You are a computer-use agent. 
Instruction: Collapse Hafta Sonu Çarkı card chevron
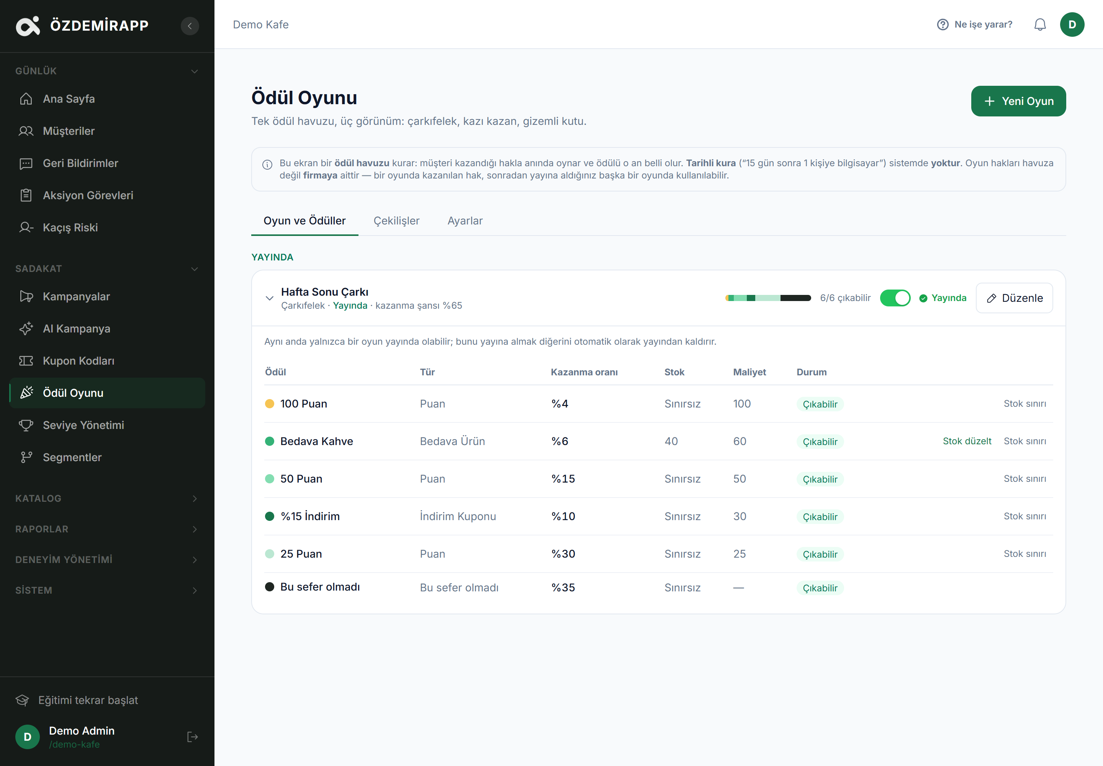click(269, 298)
